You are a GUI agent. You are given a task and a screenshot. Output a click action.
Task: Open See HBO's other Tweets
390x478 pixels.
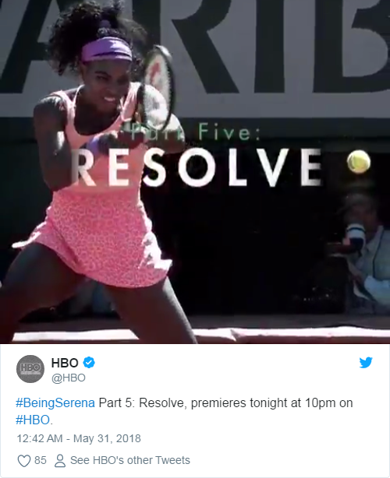(130, 460)
